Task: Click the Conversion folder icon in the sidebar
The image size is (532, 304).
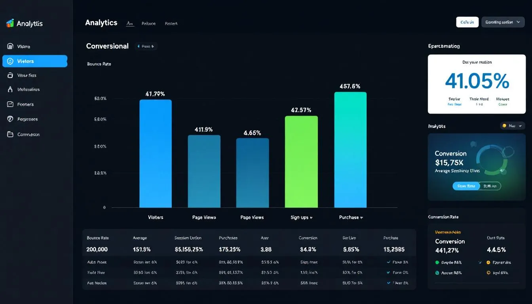Action: [x=10, y=134]
